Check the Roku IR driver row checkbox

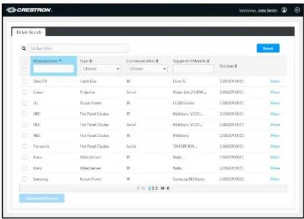tap(24, 168)
